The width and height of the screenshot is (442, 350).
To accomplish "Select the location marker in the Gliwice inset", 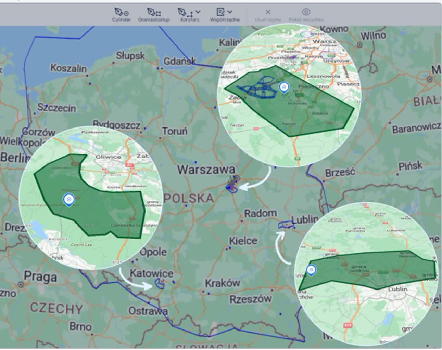I will pyautogui.click(x=69, y=200).
